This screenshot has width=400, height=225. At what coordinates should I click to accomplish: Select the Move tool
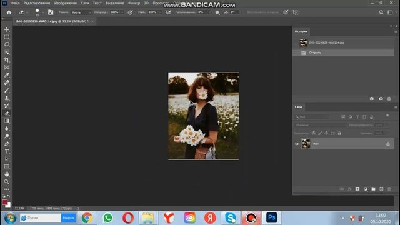point(7,29)
